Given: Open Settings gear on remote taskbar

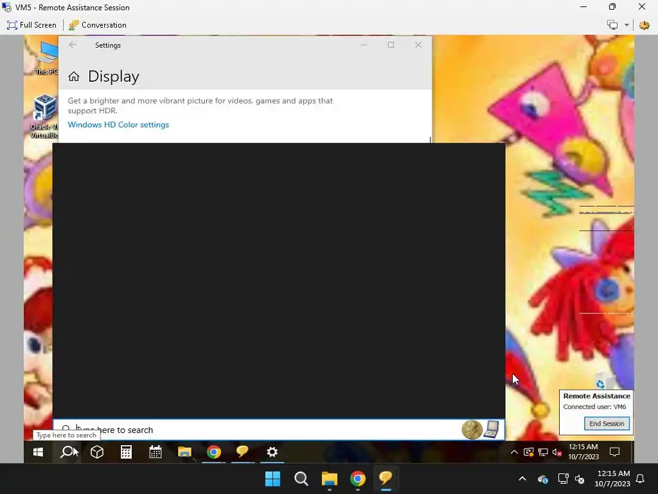Looking at the screenshot, I should tap(272, 452).
